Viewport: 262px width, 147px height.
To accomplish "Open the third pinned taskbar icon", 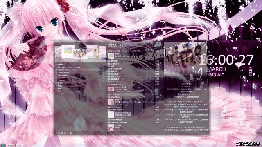I will click(x=18, y=145).
